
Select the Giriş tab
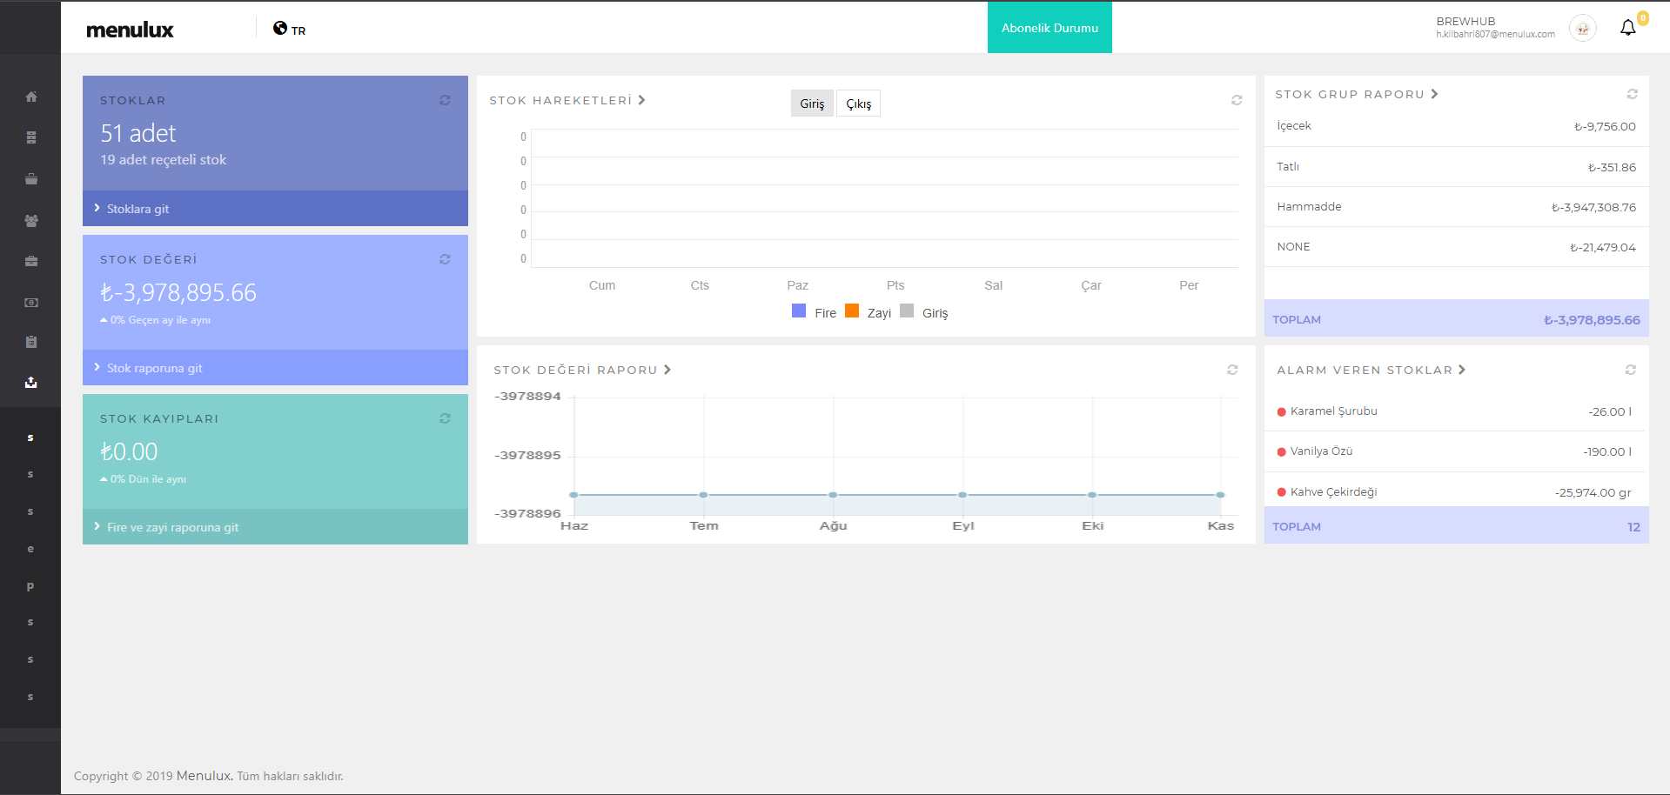(x=812, y=104)
